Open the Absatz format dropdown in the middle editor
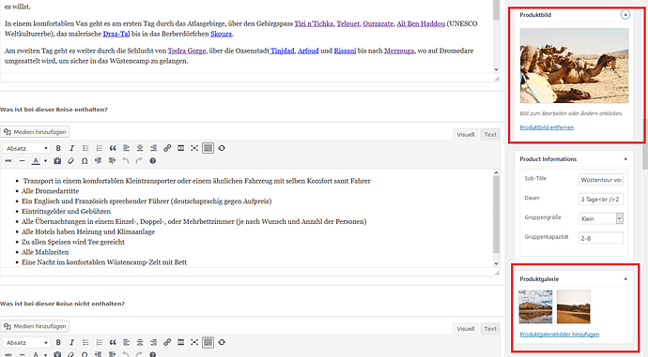Viewport: 648px width, 357px height. pos(26,148)
